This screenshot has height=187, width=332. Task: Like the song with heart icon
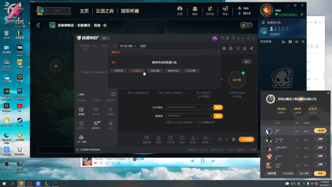tap(95, 163)
